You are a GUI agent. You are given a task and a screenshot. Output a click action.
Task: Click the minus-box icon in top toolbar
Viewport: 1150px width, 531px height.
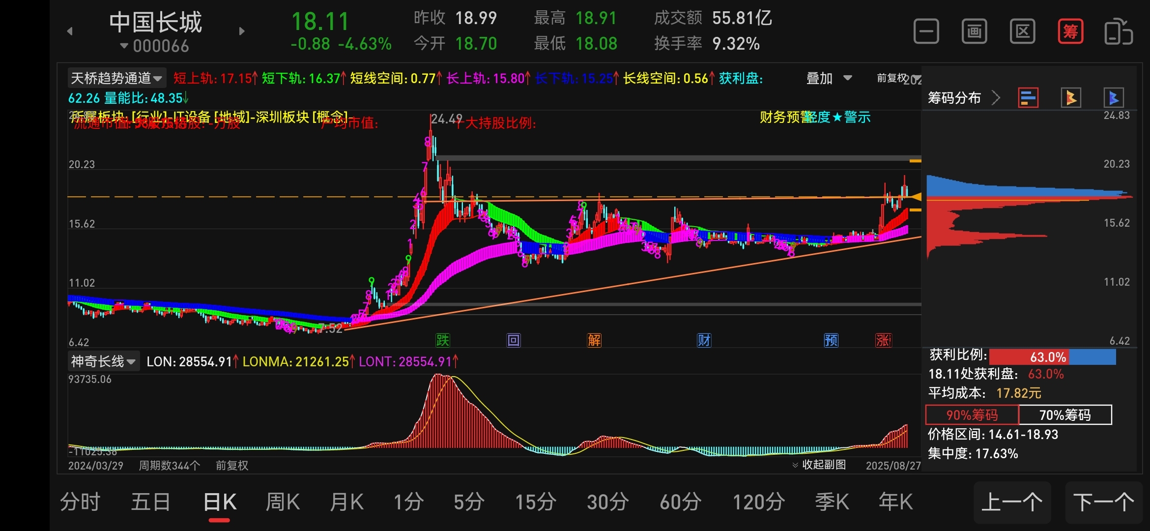[x=926, y=31]
